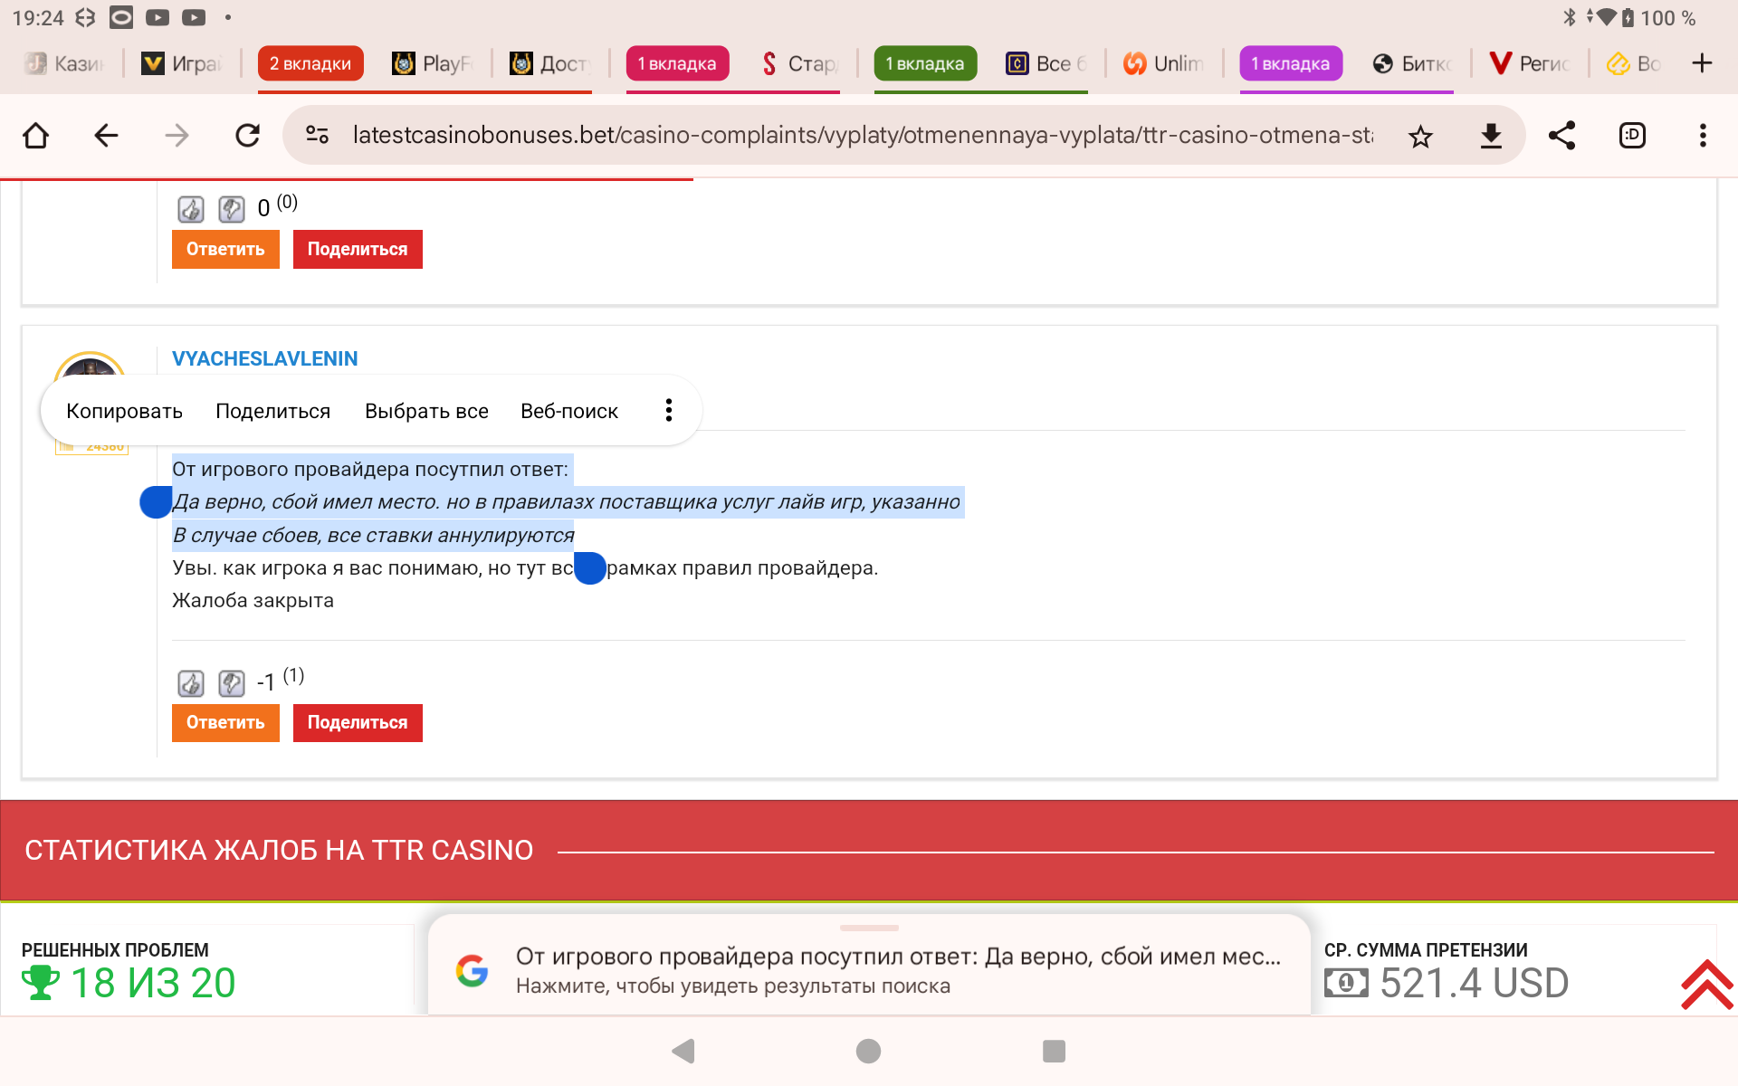Tap right text selection handle
Viewport: 1738px width, 1086px height.
590,569
